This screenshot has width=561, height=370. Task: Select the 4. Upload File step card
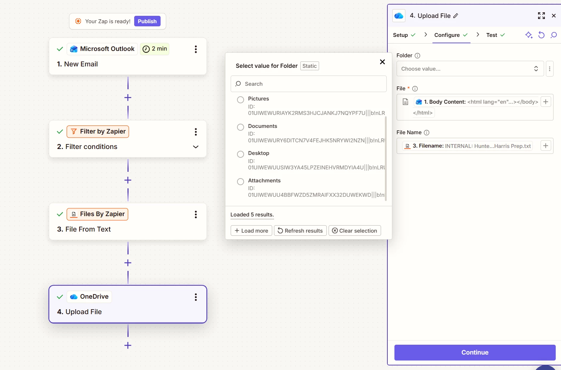[x=128, y=304]
